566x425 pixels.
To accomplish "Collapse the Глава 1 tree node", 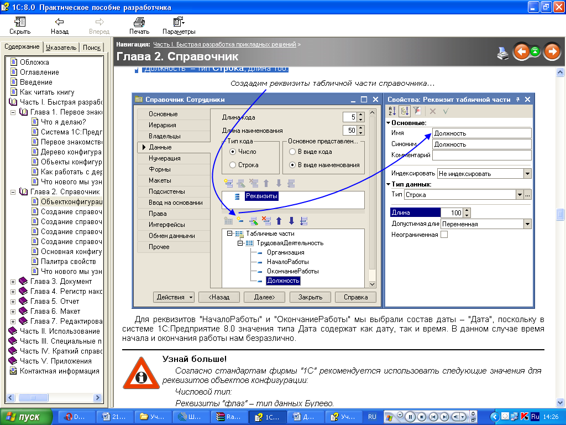I will 13,112.
